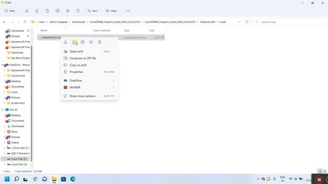The image size is (328, 184).
Task: Click Sachin Prajapati in the breadcrumb path
Action: (58, 22)
